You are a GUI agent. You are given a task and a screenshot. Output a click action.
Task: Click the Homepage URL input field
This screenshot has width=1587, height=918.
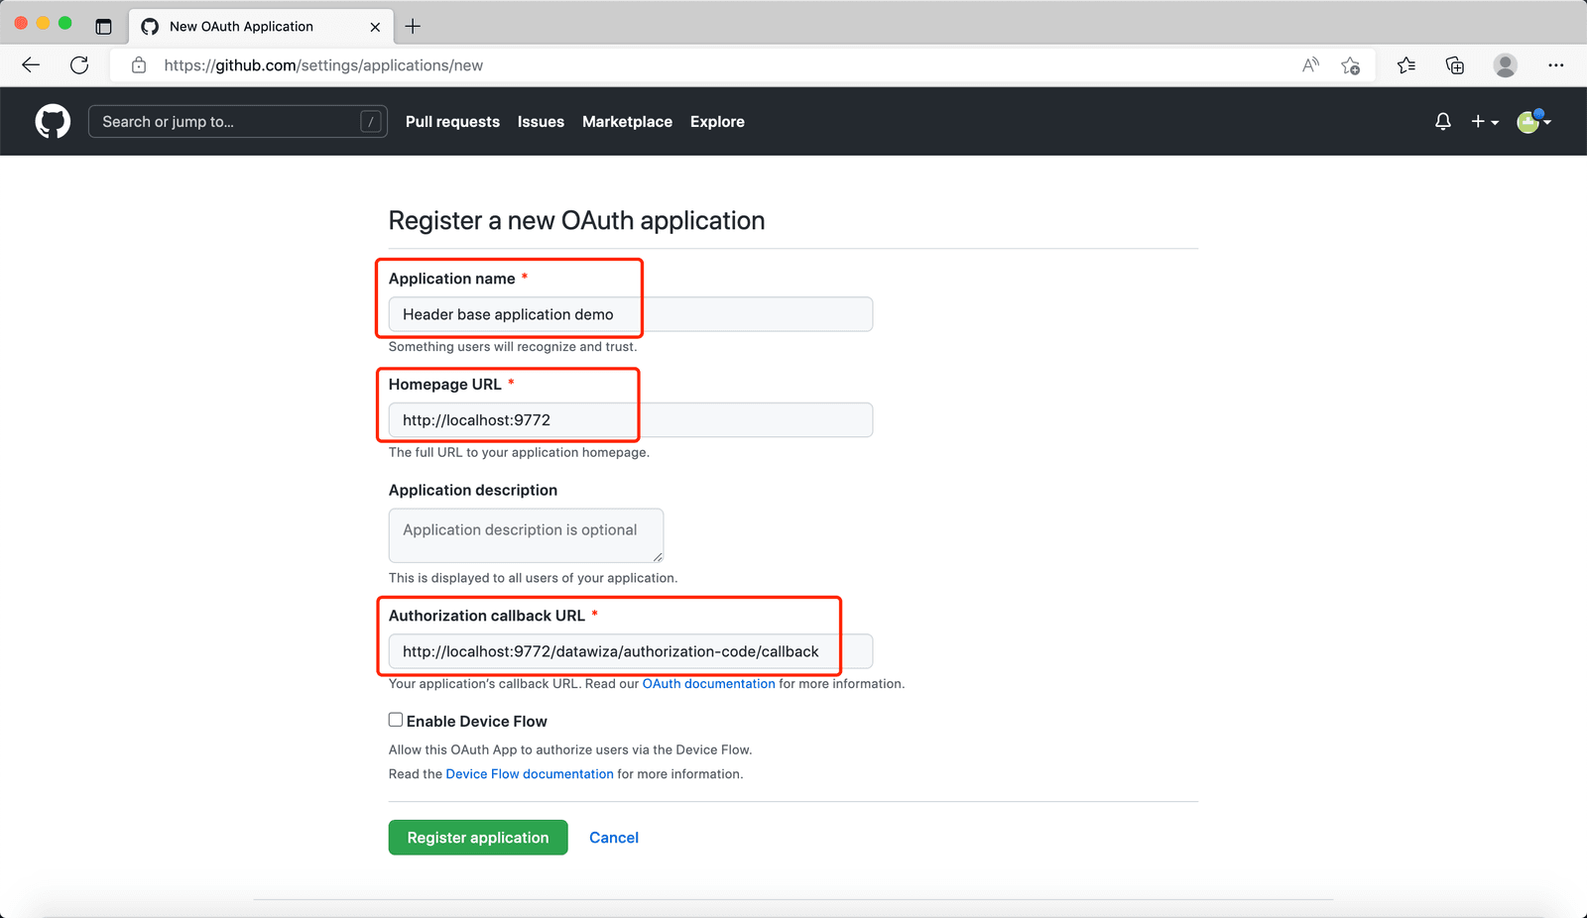pos(631,419)
